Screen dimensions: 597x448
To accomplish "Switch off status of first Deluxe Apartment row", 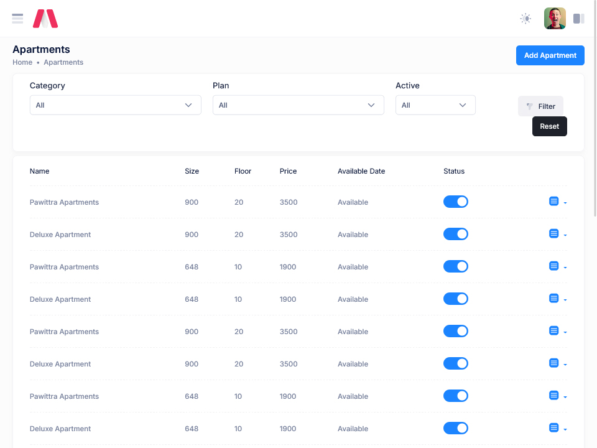I will point(455,234).
